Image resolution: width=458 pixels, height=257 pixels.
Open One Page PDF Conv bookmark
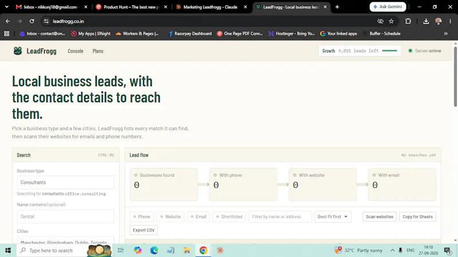240,34
